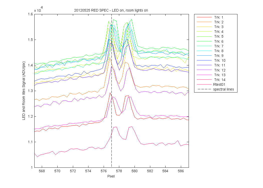The width and height of the screenshot is (263, 188).
Task: Click the x-axis tick label 578
Action: [x=119, y=171]
